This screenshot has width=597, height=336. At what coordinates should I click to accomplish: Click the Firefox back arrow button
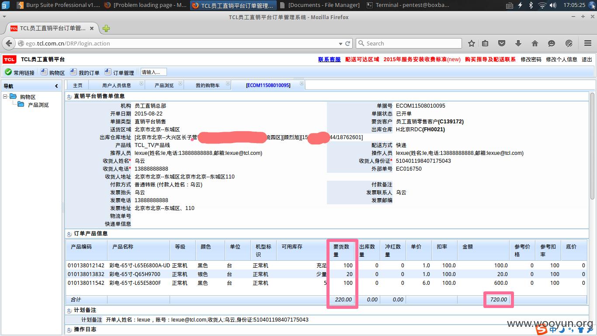[x=9, y=43]
